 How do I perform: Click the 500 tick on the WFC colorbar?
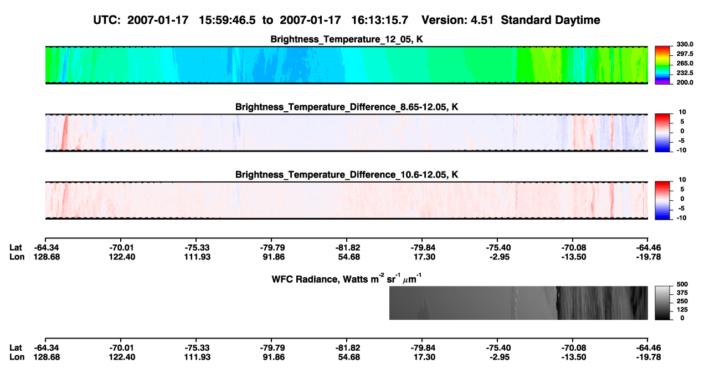tap(682, 284)
